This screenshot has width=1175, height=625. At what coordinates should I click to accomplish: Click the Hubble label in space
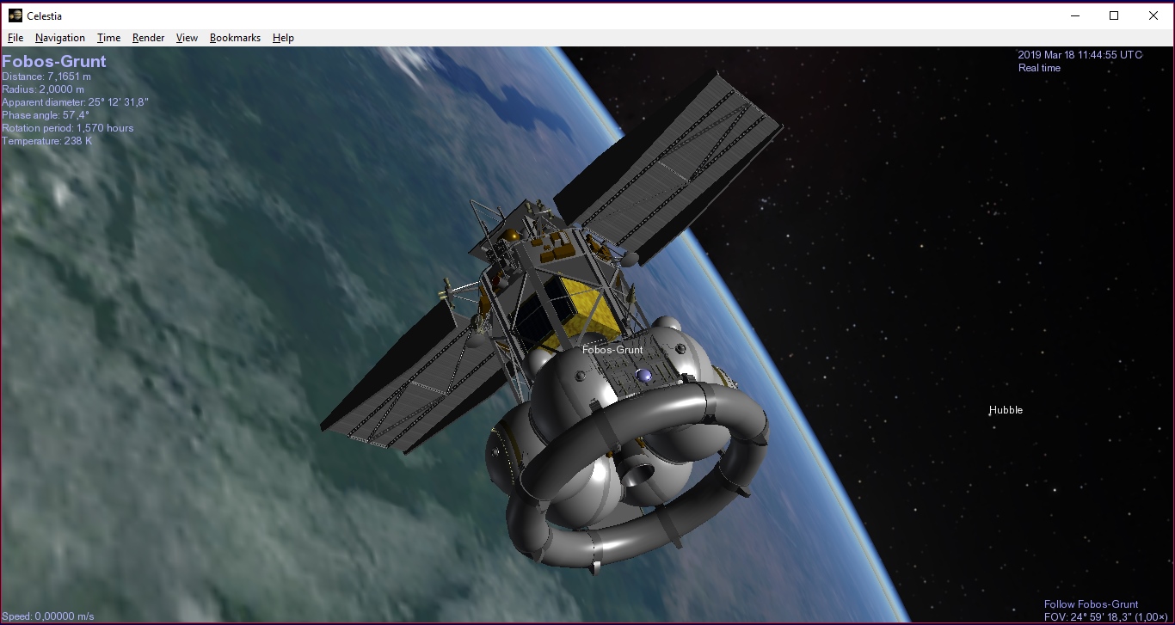click(x=1006, y=410)
